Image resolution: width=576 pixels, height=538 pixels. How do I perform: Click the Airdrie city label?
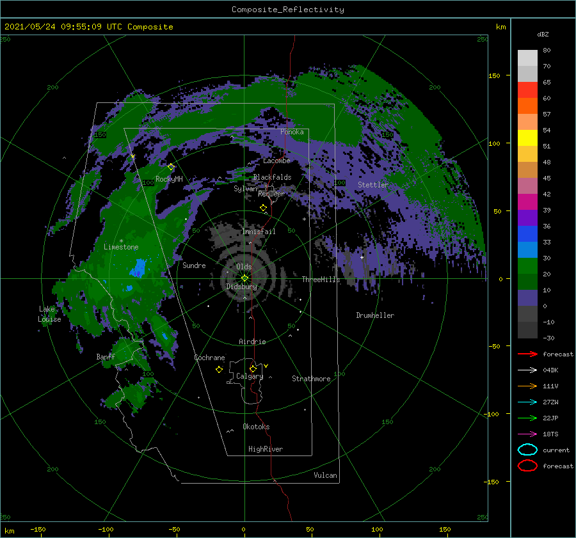pos(252,342)
